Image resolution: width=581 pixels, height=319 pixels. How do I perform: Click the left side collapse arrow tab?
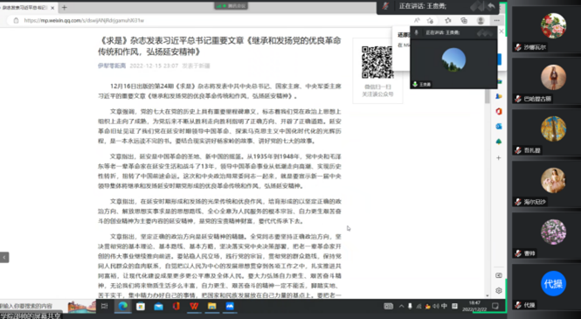pyautogui.click(x=4, y=257)
